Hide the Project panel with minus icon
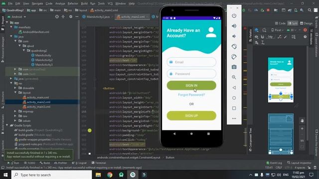This screenshot has width=319, height=179. point(77,16)
